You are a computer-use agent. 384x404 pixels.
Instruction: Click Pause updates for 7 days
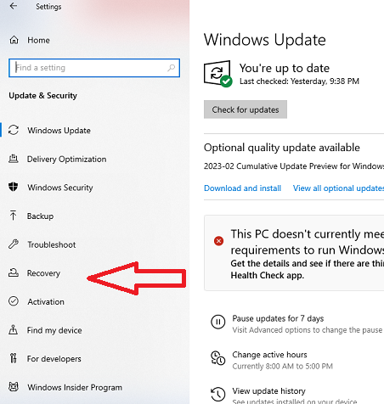click(x=278, y=318)
